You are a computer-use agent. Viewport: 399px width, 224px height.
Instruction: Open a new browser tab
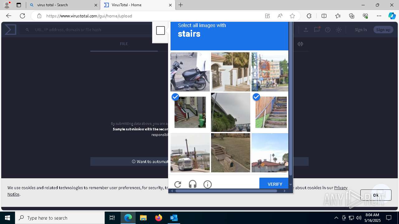coord(181,5)
